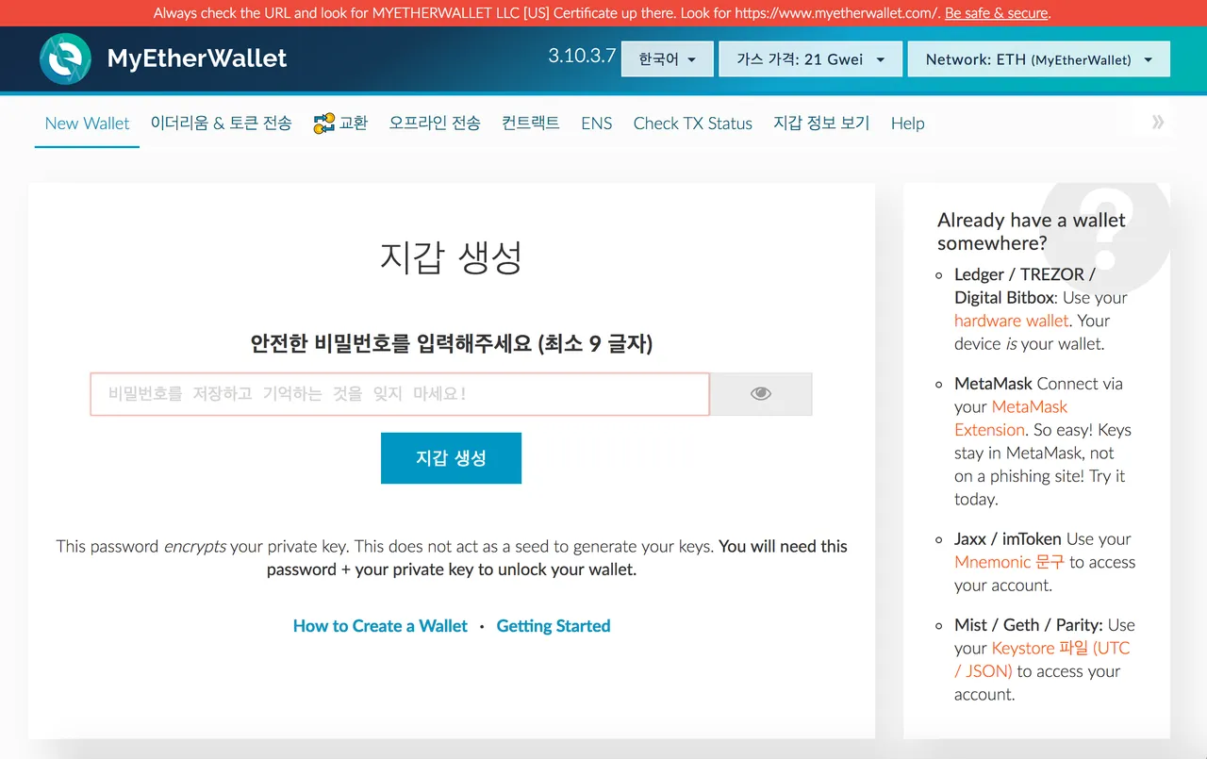Open the 이더리움 & 토큰 전송 tab

(x=221, y=124)
